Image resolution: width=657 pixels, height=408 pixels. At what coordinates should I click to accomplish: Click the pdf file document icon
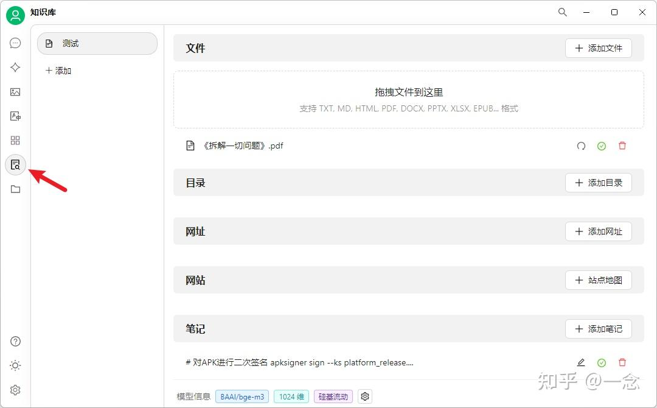[x=190, y=146]
